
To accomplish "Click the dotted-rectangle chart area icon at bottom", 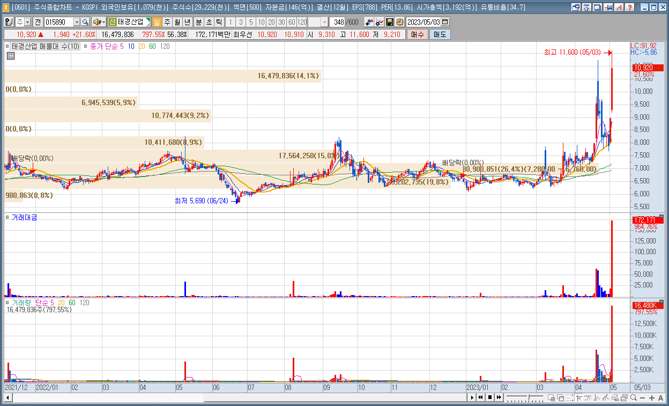I will (569, 397).
